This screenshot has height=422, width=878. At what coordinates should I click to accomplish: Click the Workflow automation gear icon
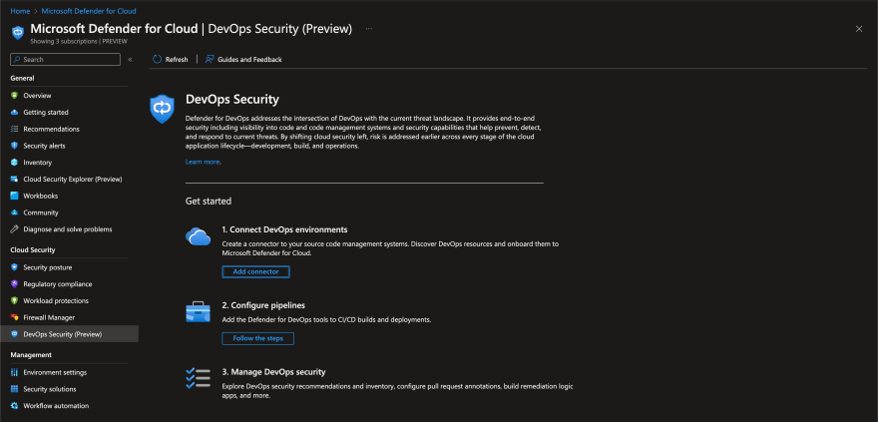click(x=15, y=406)
